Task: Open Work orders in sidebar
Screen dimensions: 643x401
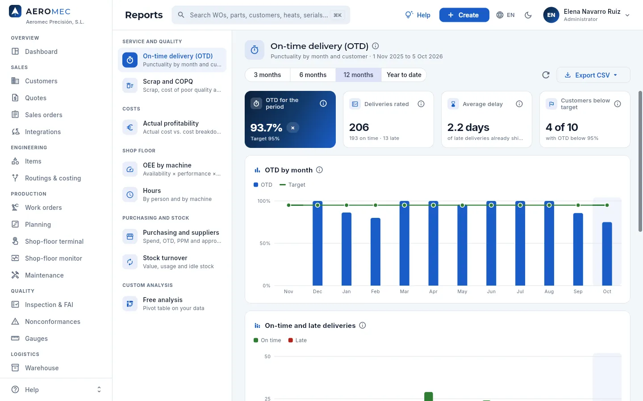Action: [x=56, y=207]
